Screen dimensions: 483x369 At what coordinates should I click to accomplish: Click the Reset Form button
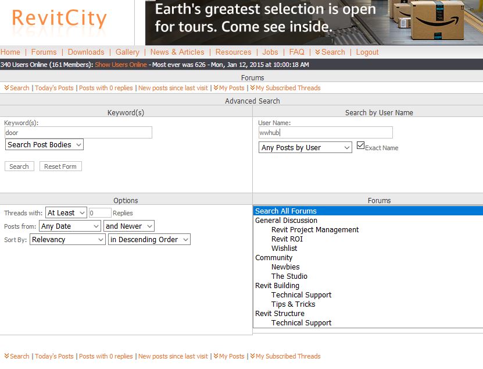click(60, 166)
